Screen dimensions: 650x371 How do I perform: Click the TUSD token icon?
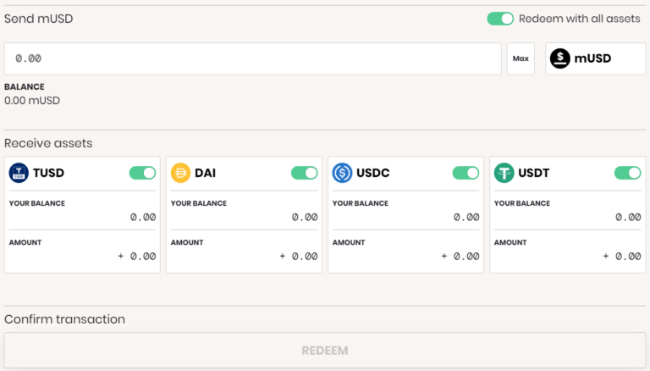click(x=19, y=173)
